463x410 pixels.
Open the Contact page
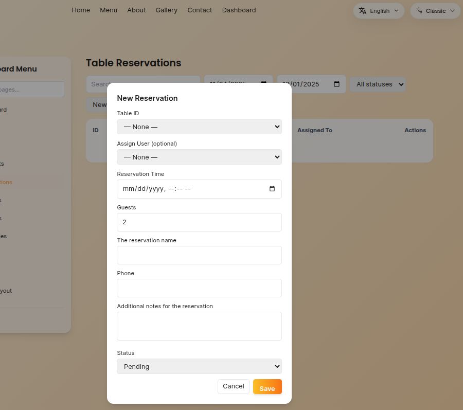point(200,10)
